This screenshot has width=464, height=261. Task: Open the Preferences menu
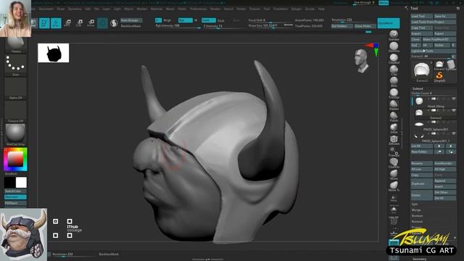198,9
